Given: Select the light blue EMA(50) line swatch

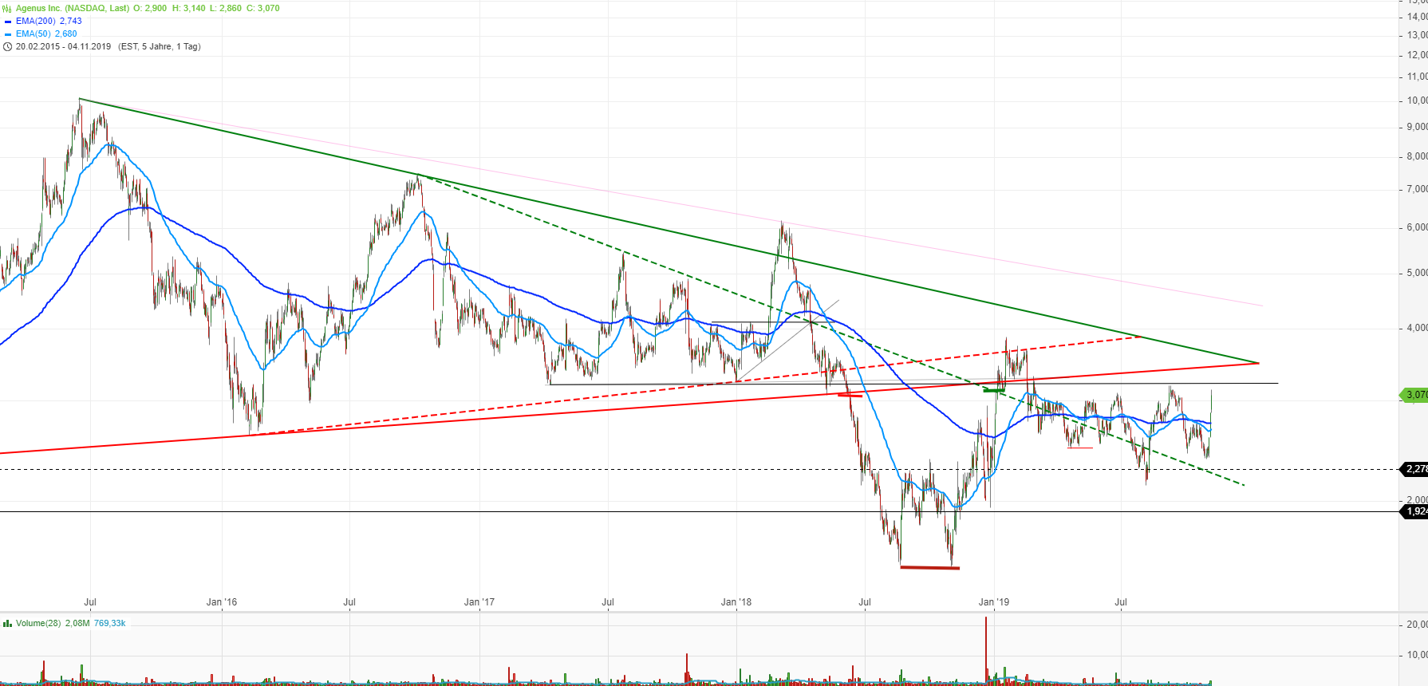Looking at the screenshot, I should tap(8, 34).
